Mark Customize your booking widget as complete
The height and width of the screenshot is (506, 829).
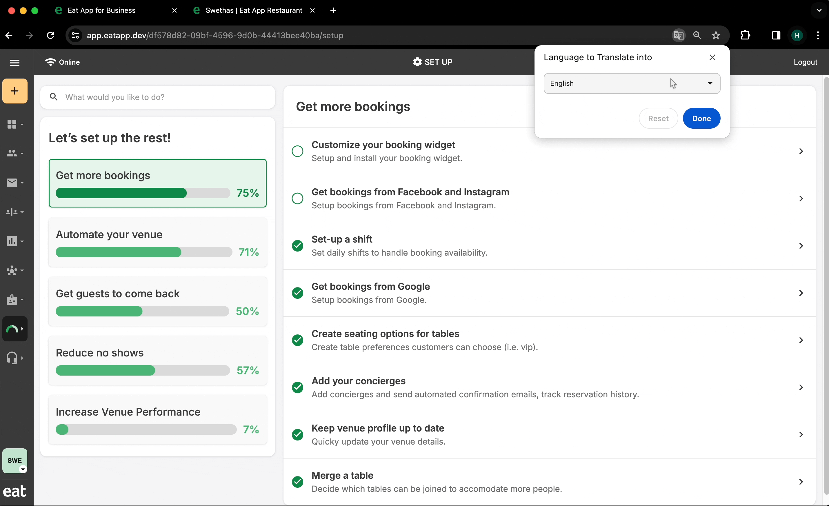pos(297,151)
